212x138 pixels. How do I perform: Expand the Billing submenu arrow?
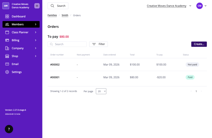pyautogui.click(x=35, y=40)
